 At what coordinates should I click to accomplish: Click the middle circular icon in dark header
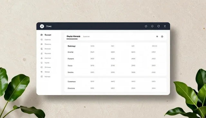click(x=152, y=26)
